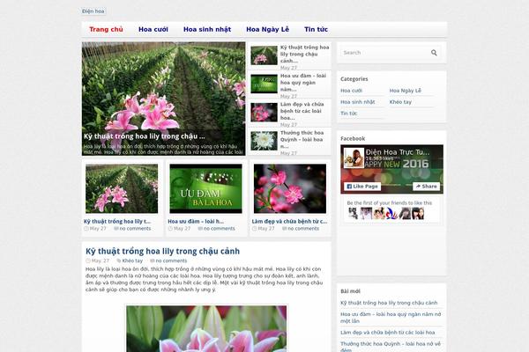Open Bài mới link Hoa ưu đàm – loài hoa quý
The image size is (529, 352).
pyautogui.click(x=391, y=318)
